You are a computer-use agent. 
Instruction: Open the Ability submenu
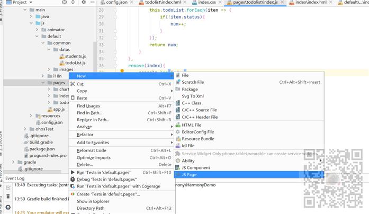[x=249, y=161]
